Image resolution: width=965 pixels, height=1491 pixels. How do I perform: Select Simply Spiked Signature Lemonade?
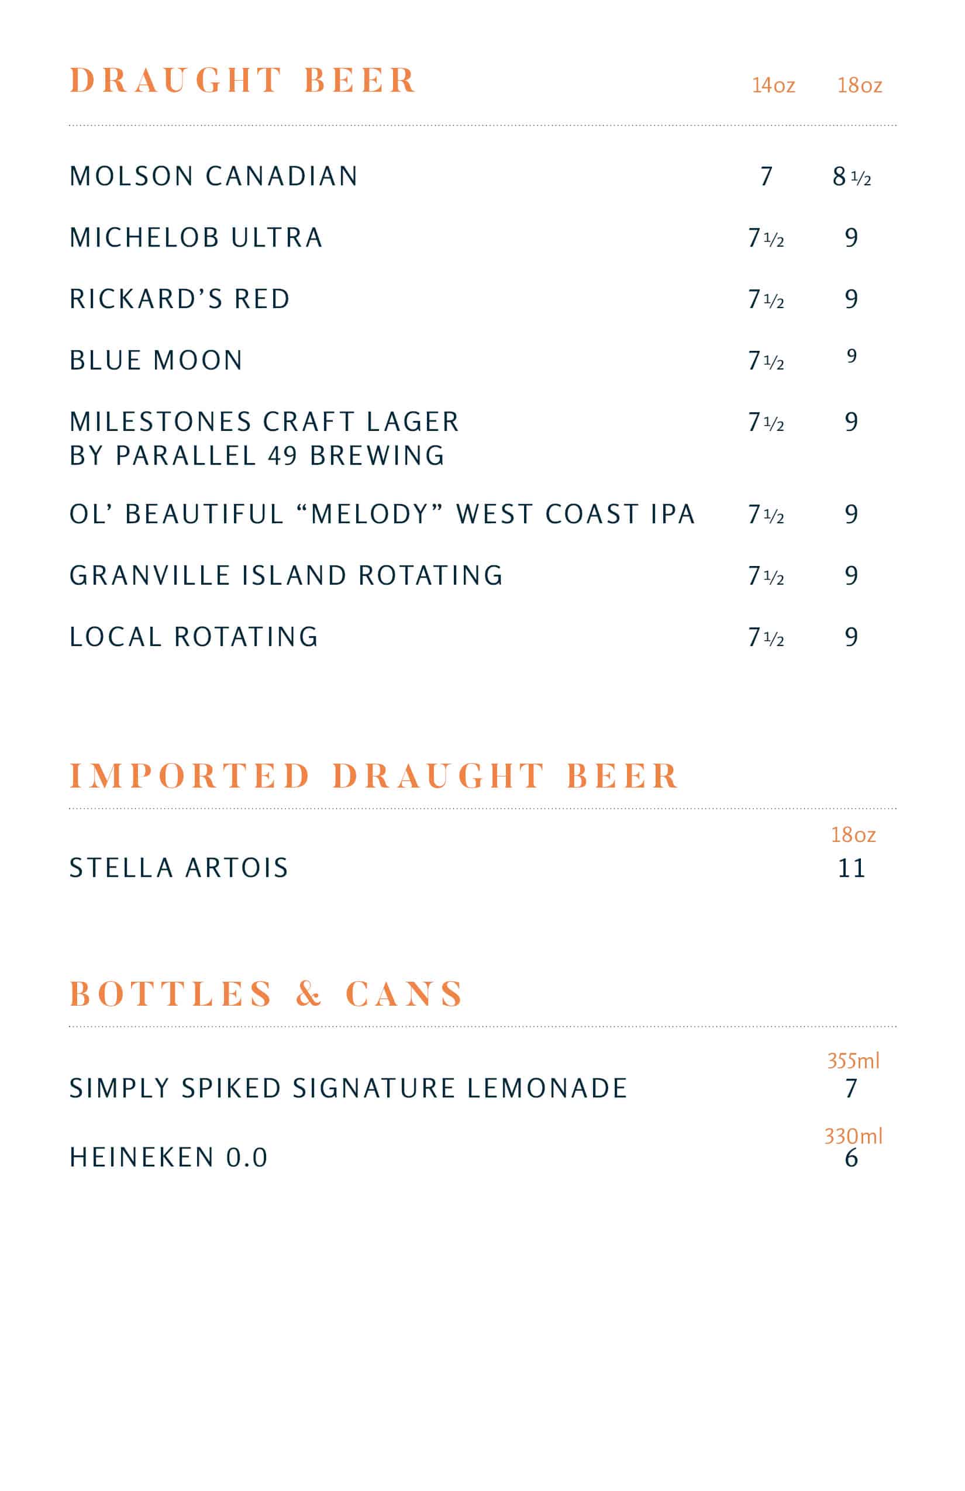(349, 1088)
